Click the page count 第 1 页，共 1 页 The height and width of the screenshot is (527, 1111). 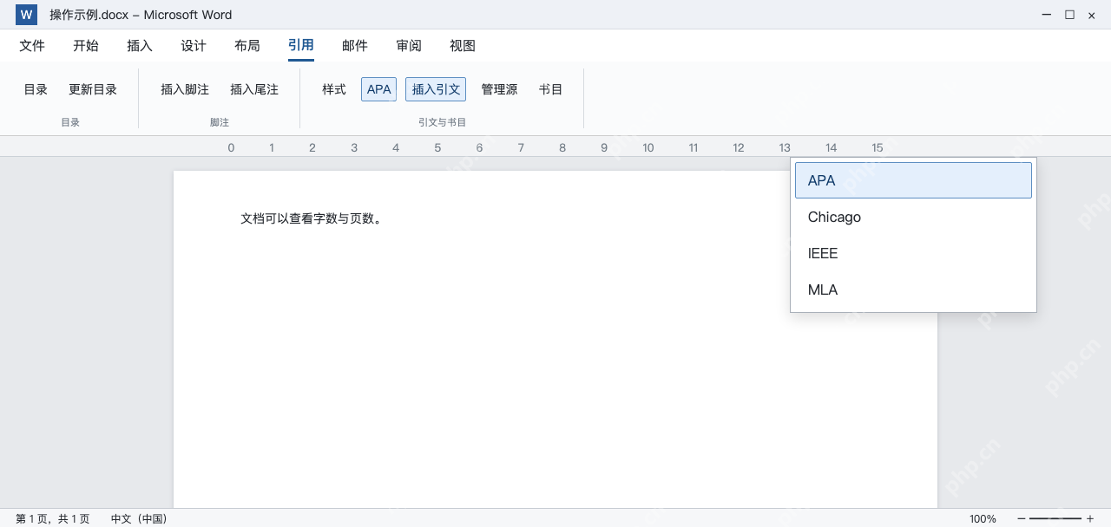coord(53,518)
